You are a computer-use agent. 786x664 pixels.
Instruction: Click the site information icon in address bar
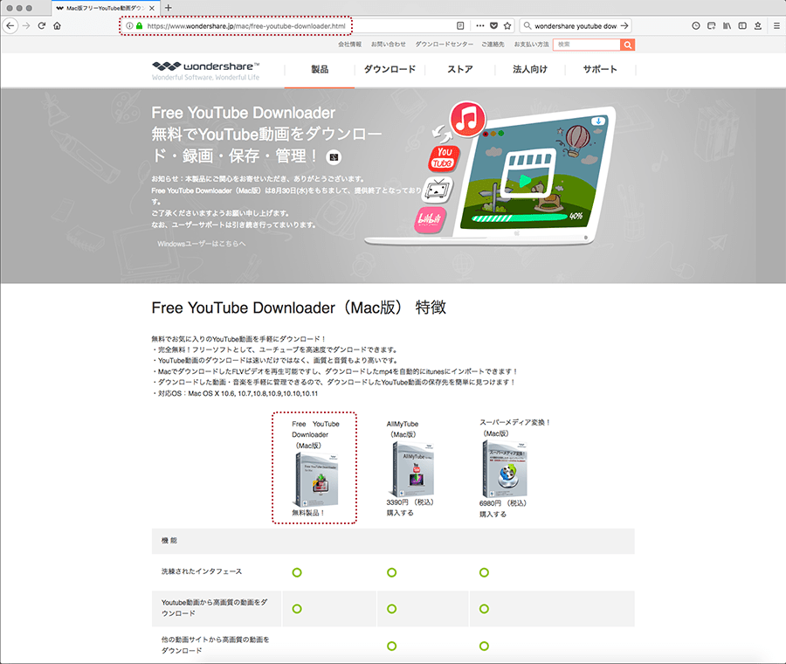point(129,25)
